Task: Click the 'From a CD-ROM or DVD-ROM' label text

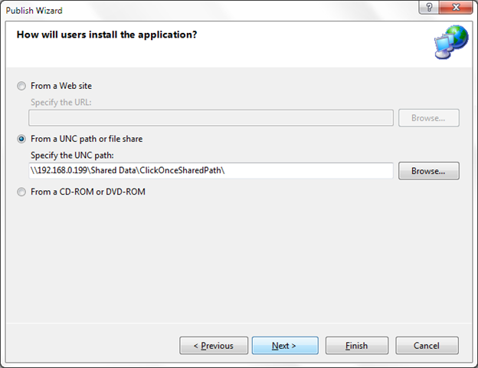Action: point(88,192)
